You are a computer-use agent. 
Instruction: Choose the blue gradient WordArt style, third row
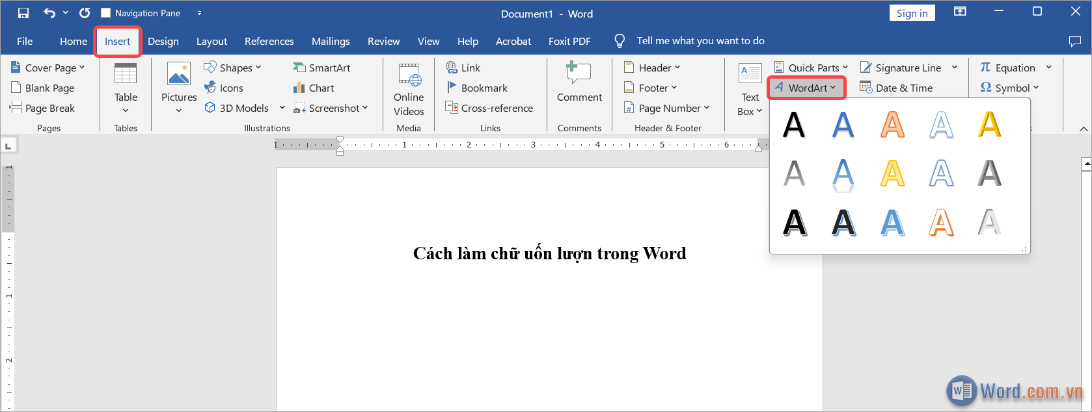click(892, 222)
